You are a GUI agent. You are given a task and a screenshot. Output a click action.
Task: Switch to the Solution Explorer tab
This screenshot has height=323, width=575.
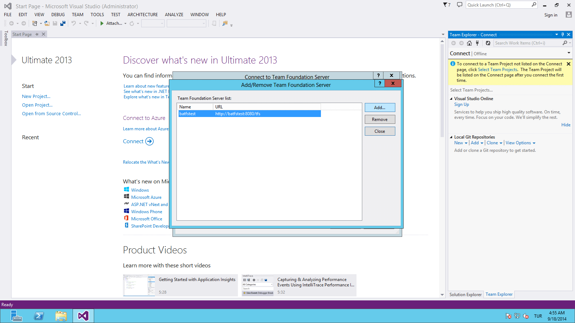coord(465,295)
